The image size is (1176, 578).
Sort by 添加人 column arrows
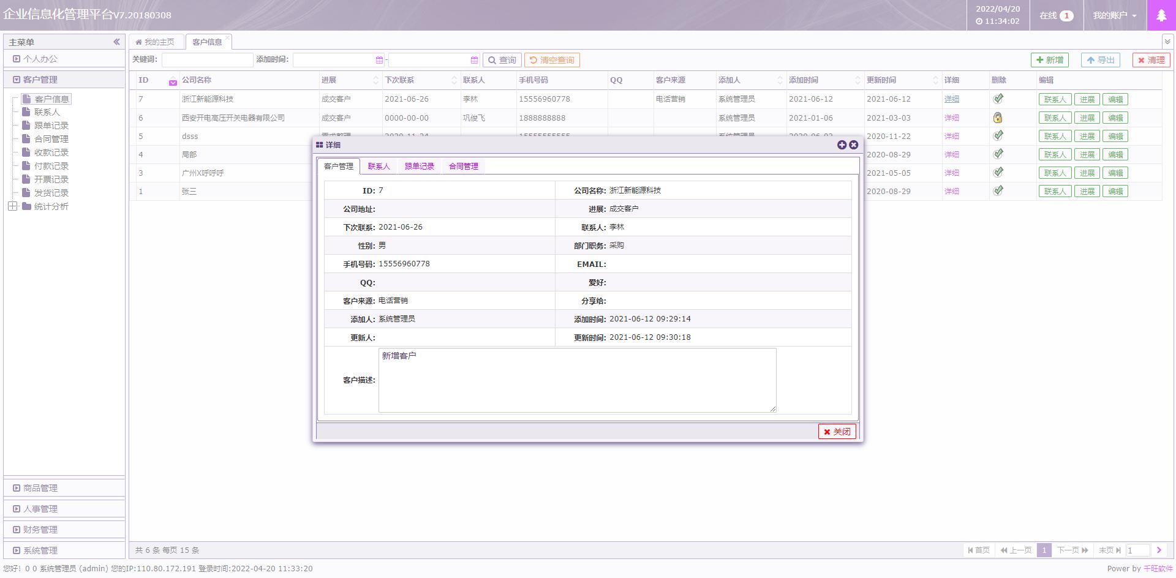(780, 80)
